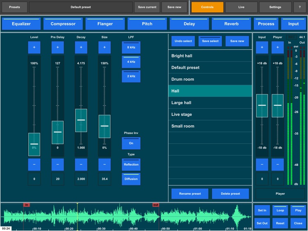Toggle the Equalizer effect
Viewport: 308px width, 231px height.
pos(21,24)
